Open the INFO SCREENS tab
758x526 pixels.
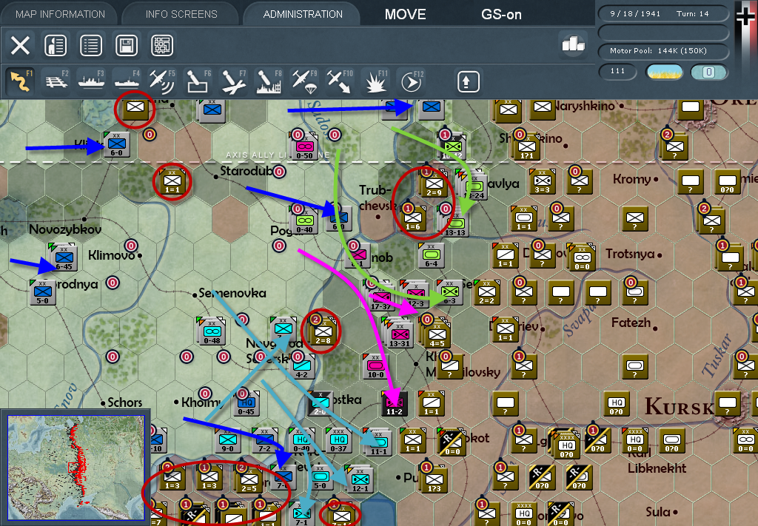[x=181, y=14]
